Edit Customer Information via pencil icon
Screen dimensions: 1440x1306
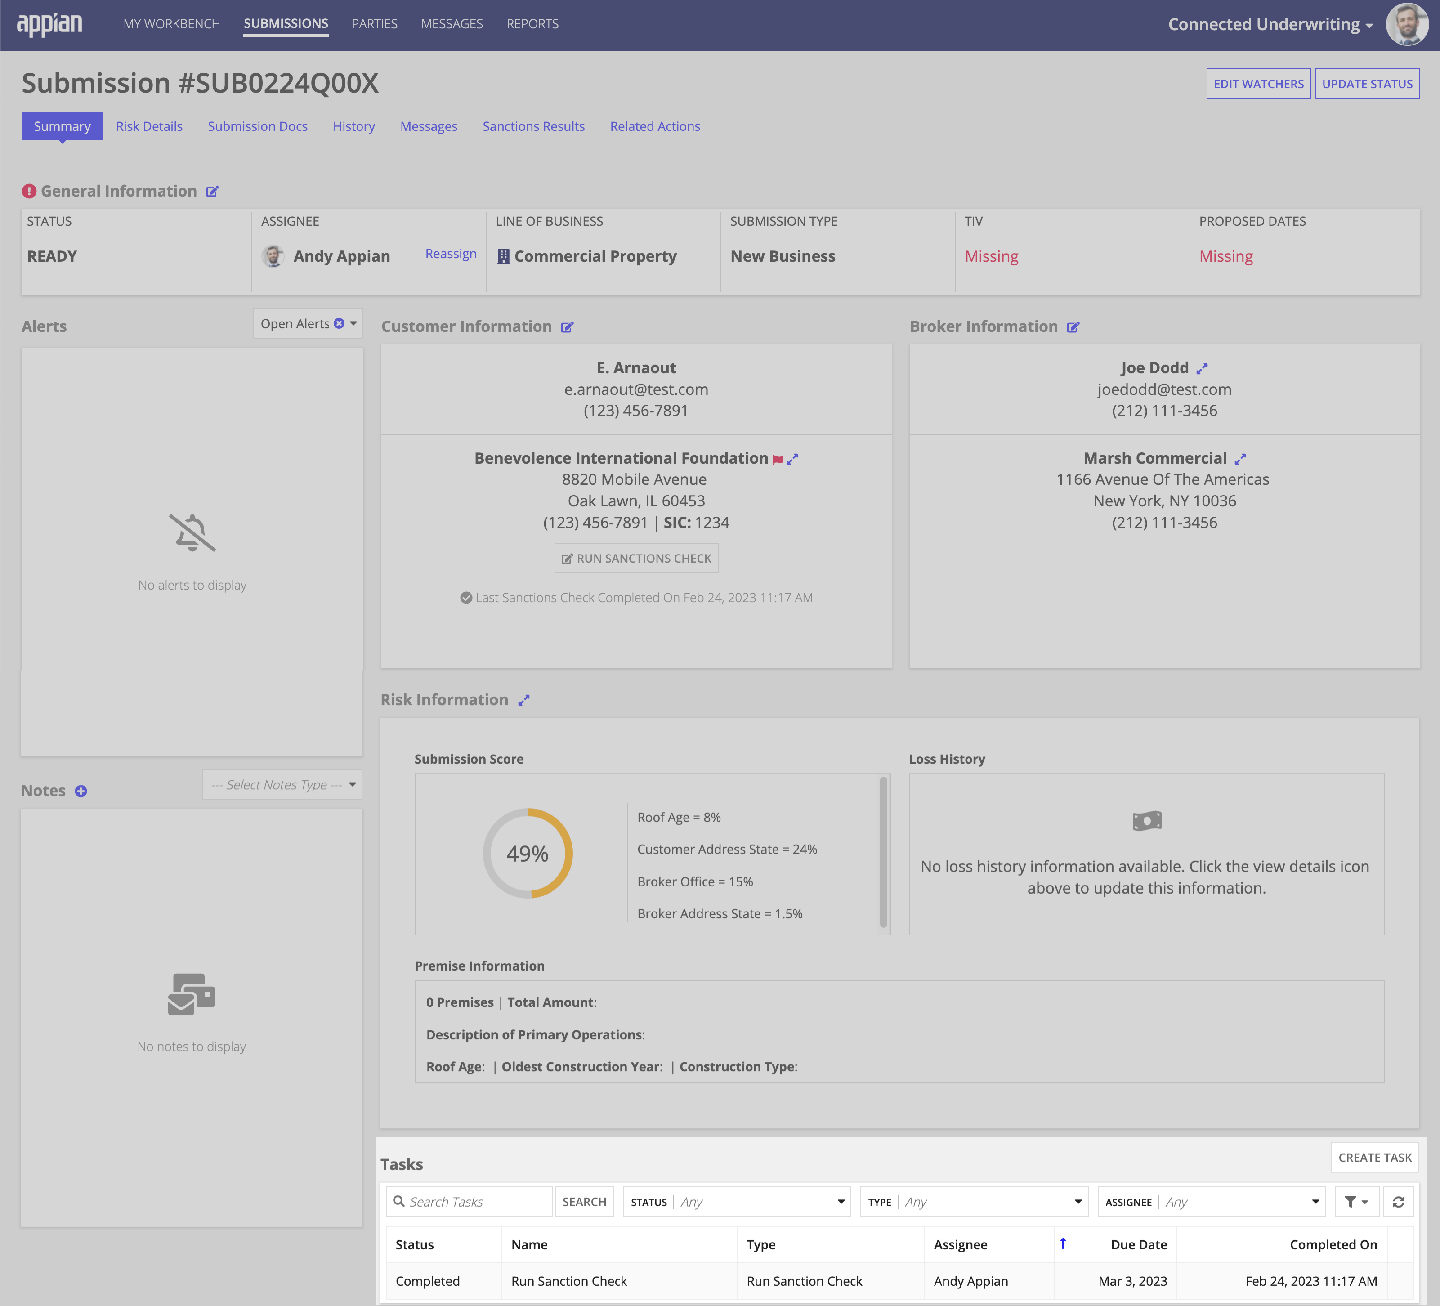(567, 327)
